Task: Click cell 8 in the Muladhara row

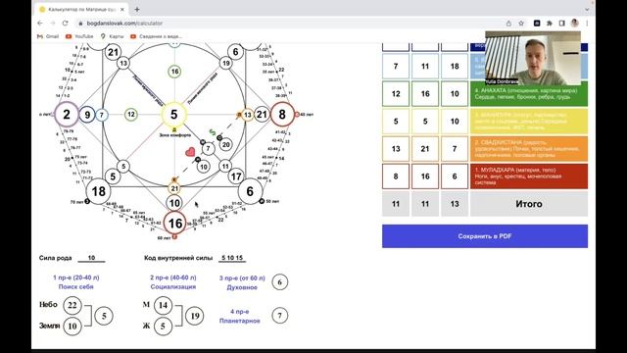Action: 396,176
